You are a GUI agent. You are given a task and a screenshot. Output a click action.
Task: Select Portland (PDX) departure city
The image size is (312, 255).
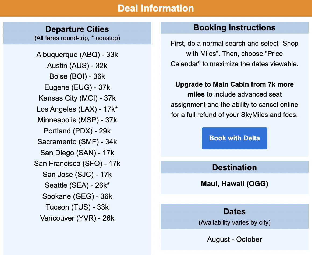pos(77,131)
